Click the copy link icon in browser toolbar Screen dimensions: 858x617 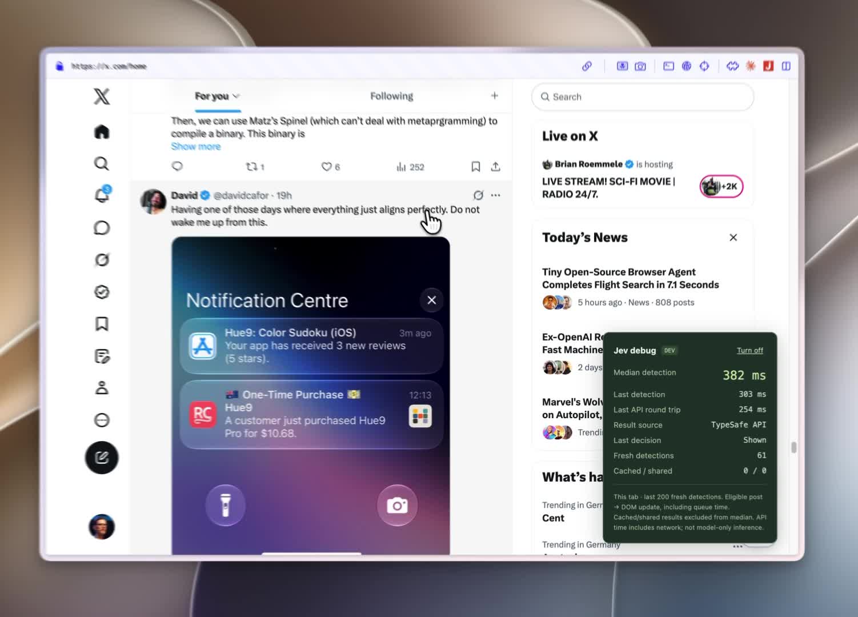pyautogui.click(x=587, y=66)
